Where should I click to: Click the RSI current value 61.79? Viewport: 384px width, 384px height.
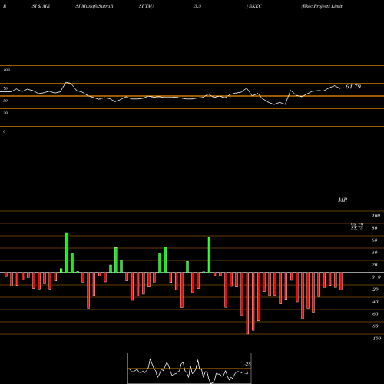click(353, 87)
